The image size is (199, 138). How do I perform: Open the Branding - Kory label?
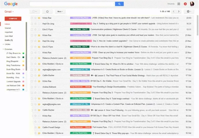tap(13, 77)
